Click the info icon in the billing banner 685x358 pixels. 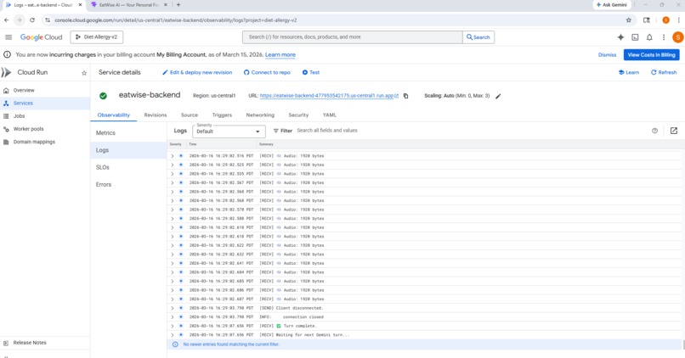click(7, 55)
